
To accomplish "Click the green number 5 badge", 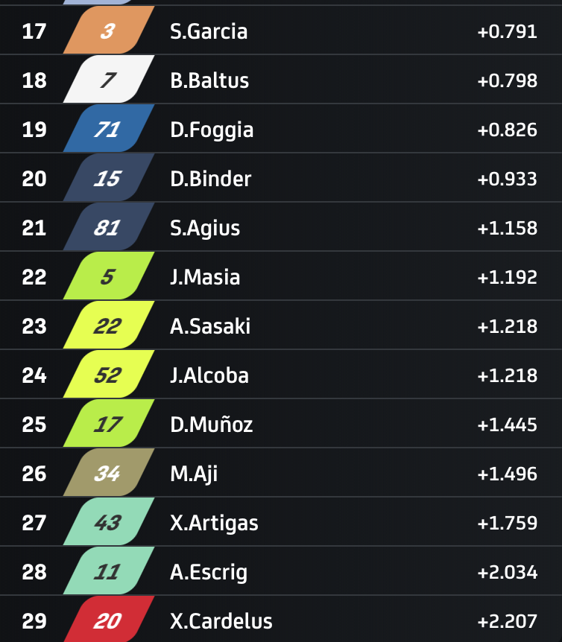I will tap(108, 277).
